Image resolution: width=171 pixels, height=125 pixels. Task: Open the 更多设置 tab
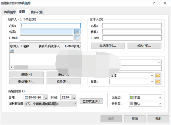[x=37, y=12]
